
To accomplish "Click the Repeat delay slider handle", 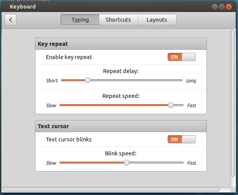I will click(88, 80).
